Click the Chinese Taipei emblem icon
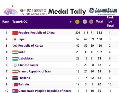 click(x=15, y=65)
